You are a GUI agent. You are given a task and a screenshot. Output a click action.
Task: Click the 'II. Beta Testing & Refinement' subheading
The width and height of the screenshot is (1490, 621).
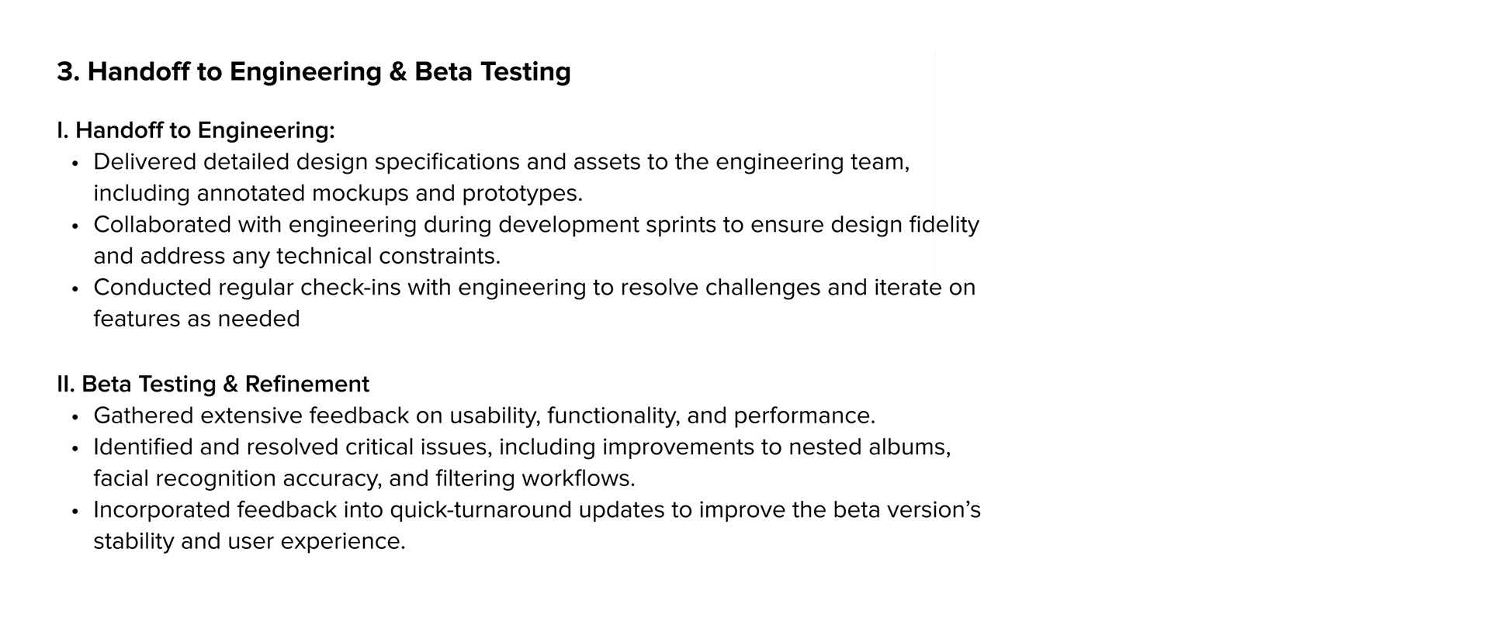pyautogui.click(x=213, y=384)
